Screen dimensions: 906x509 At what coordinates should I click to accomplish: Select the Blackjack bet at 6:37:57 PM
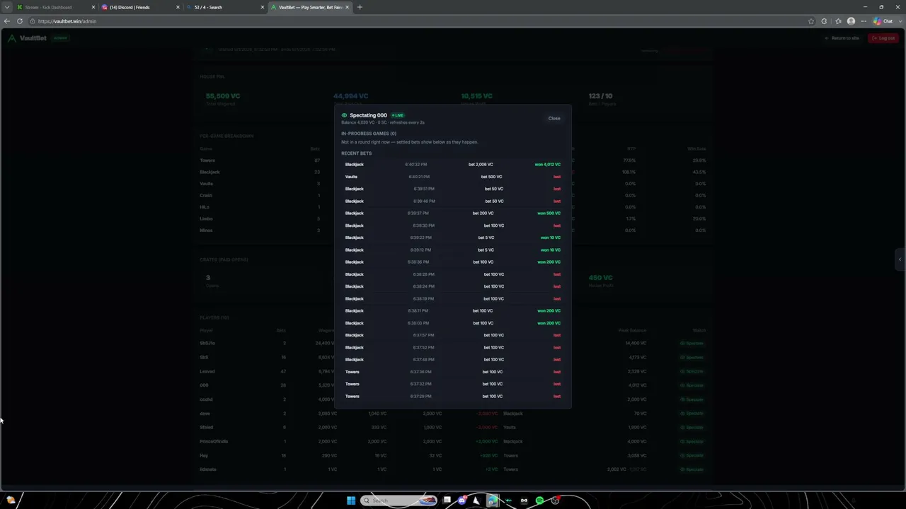pyautogui.click(x=453, y=335)
